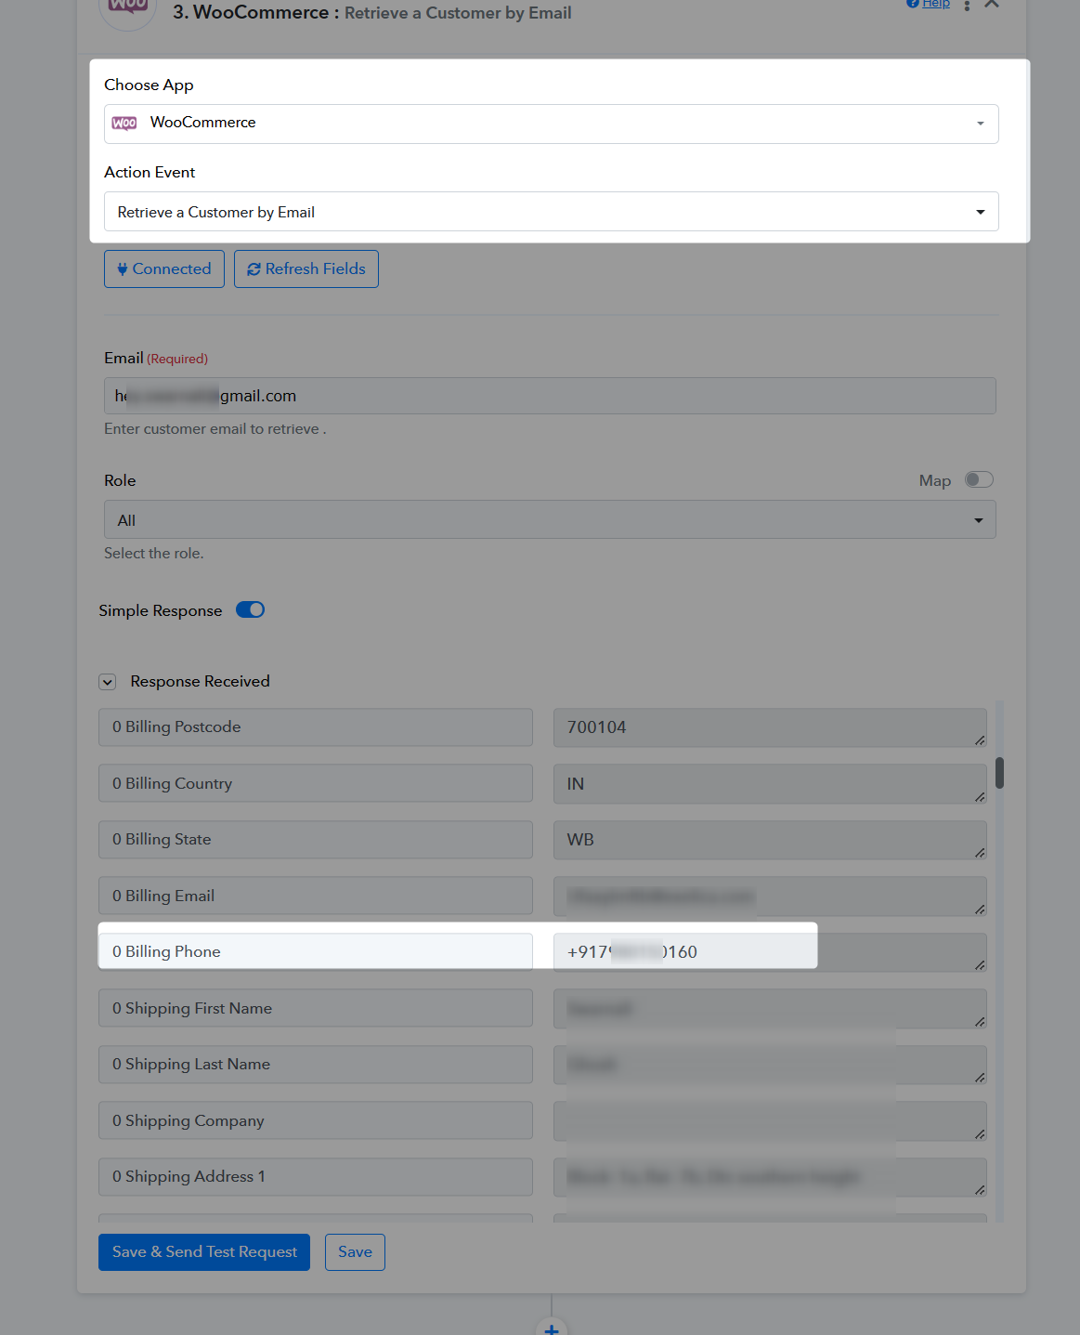Click the IN country value box

[770, 784]
